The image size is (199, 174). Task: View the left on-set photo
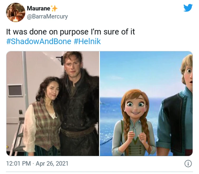pos(53,103)
